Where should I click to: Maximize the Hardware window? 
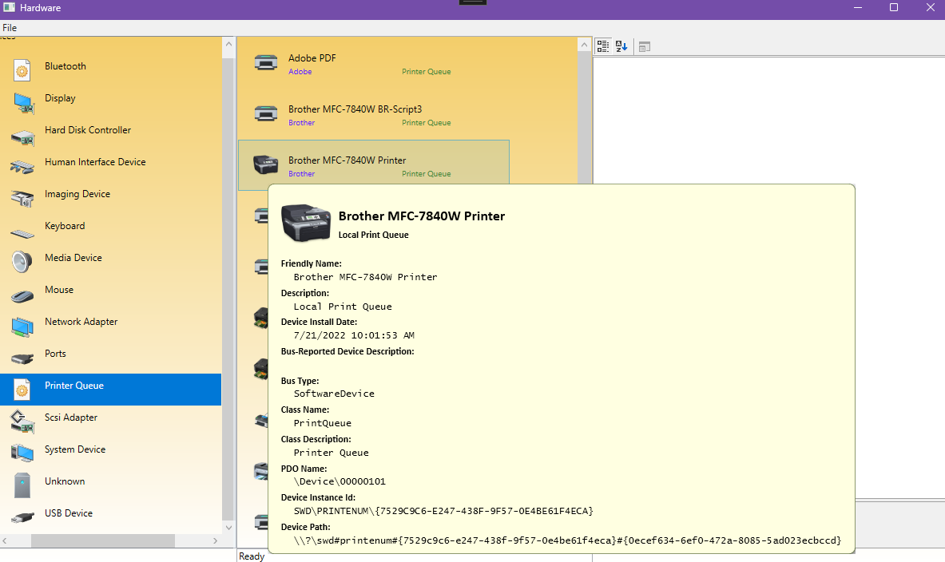pos(894,8)
